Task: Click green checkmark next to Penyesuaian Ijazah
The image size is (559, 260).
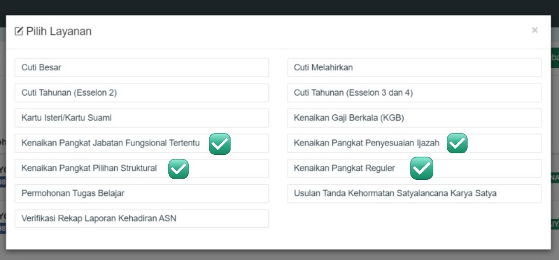Action: (457, 143)
